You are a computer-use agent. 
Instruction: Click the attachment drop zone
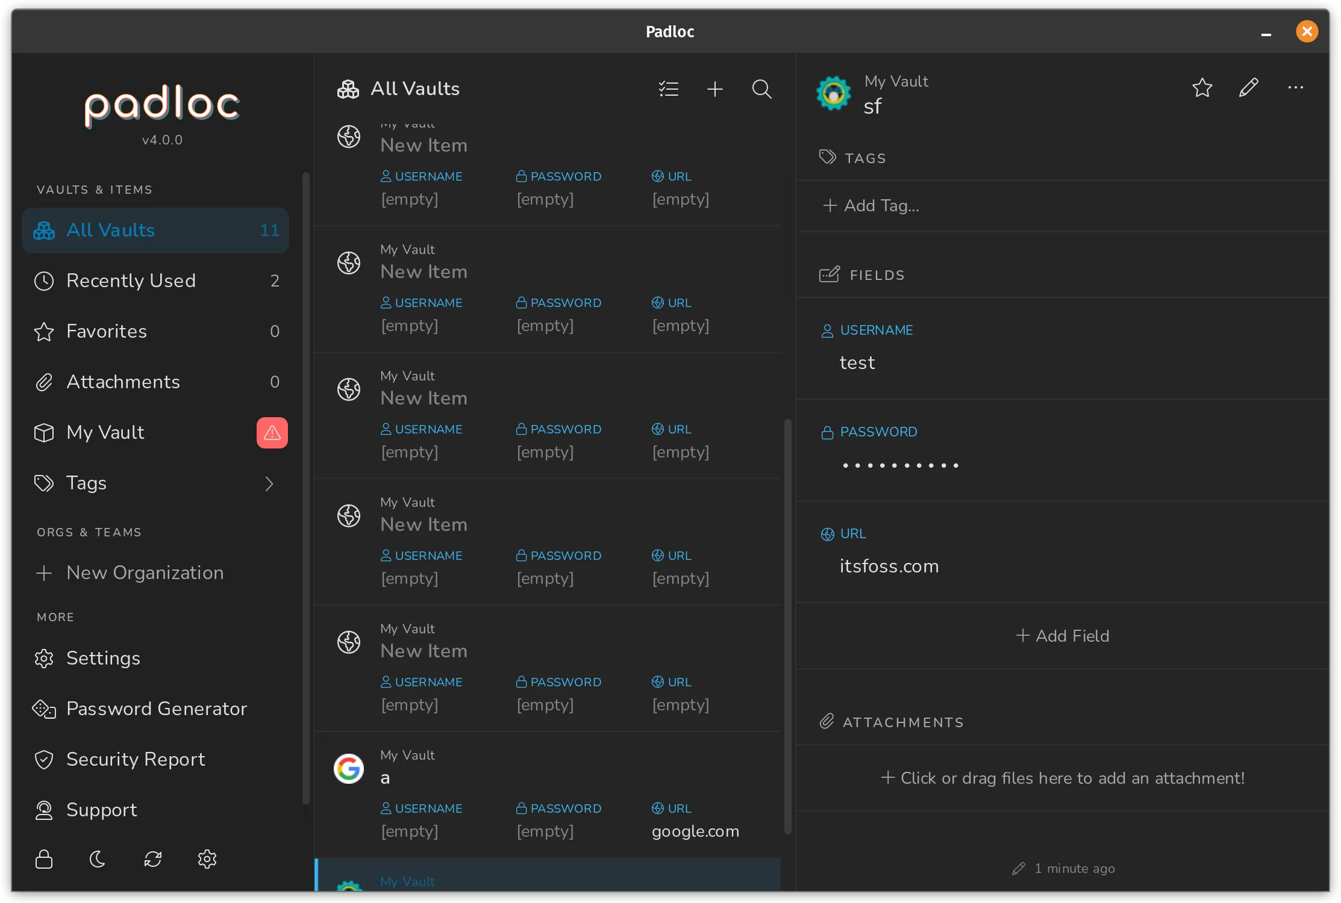pyautogui.click(x=1062, y=778)
